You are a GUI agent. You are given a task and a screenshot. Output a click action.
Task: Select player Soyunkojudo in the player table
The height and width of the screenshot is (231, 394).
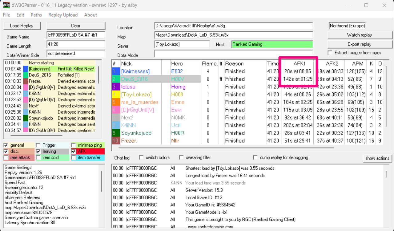(136, 133)
